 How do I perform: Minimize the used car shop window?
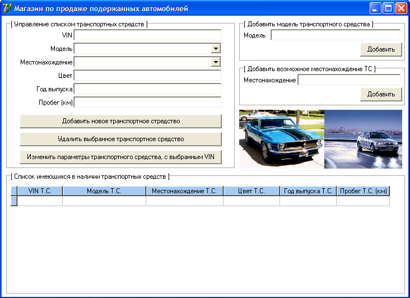pyautogui.click(x=375, y=8)
